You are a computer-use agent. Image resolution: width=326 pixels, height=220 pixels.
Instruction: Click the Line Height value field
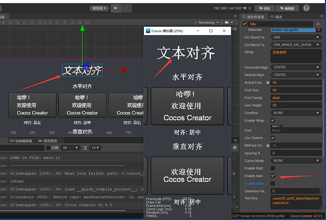tap(296, 105)
